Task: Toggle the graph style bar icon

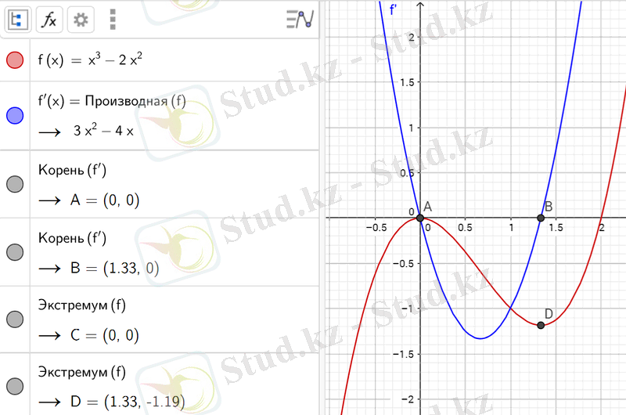Action: pyautogui.click(x=300, y=19)
